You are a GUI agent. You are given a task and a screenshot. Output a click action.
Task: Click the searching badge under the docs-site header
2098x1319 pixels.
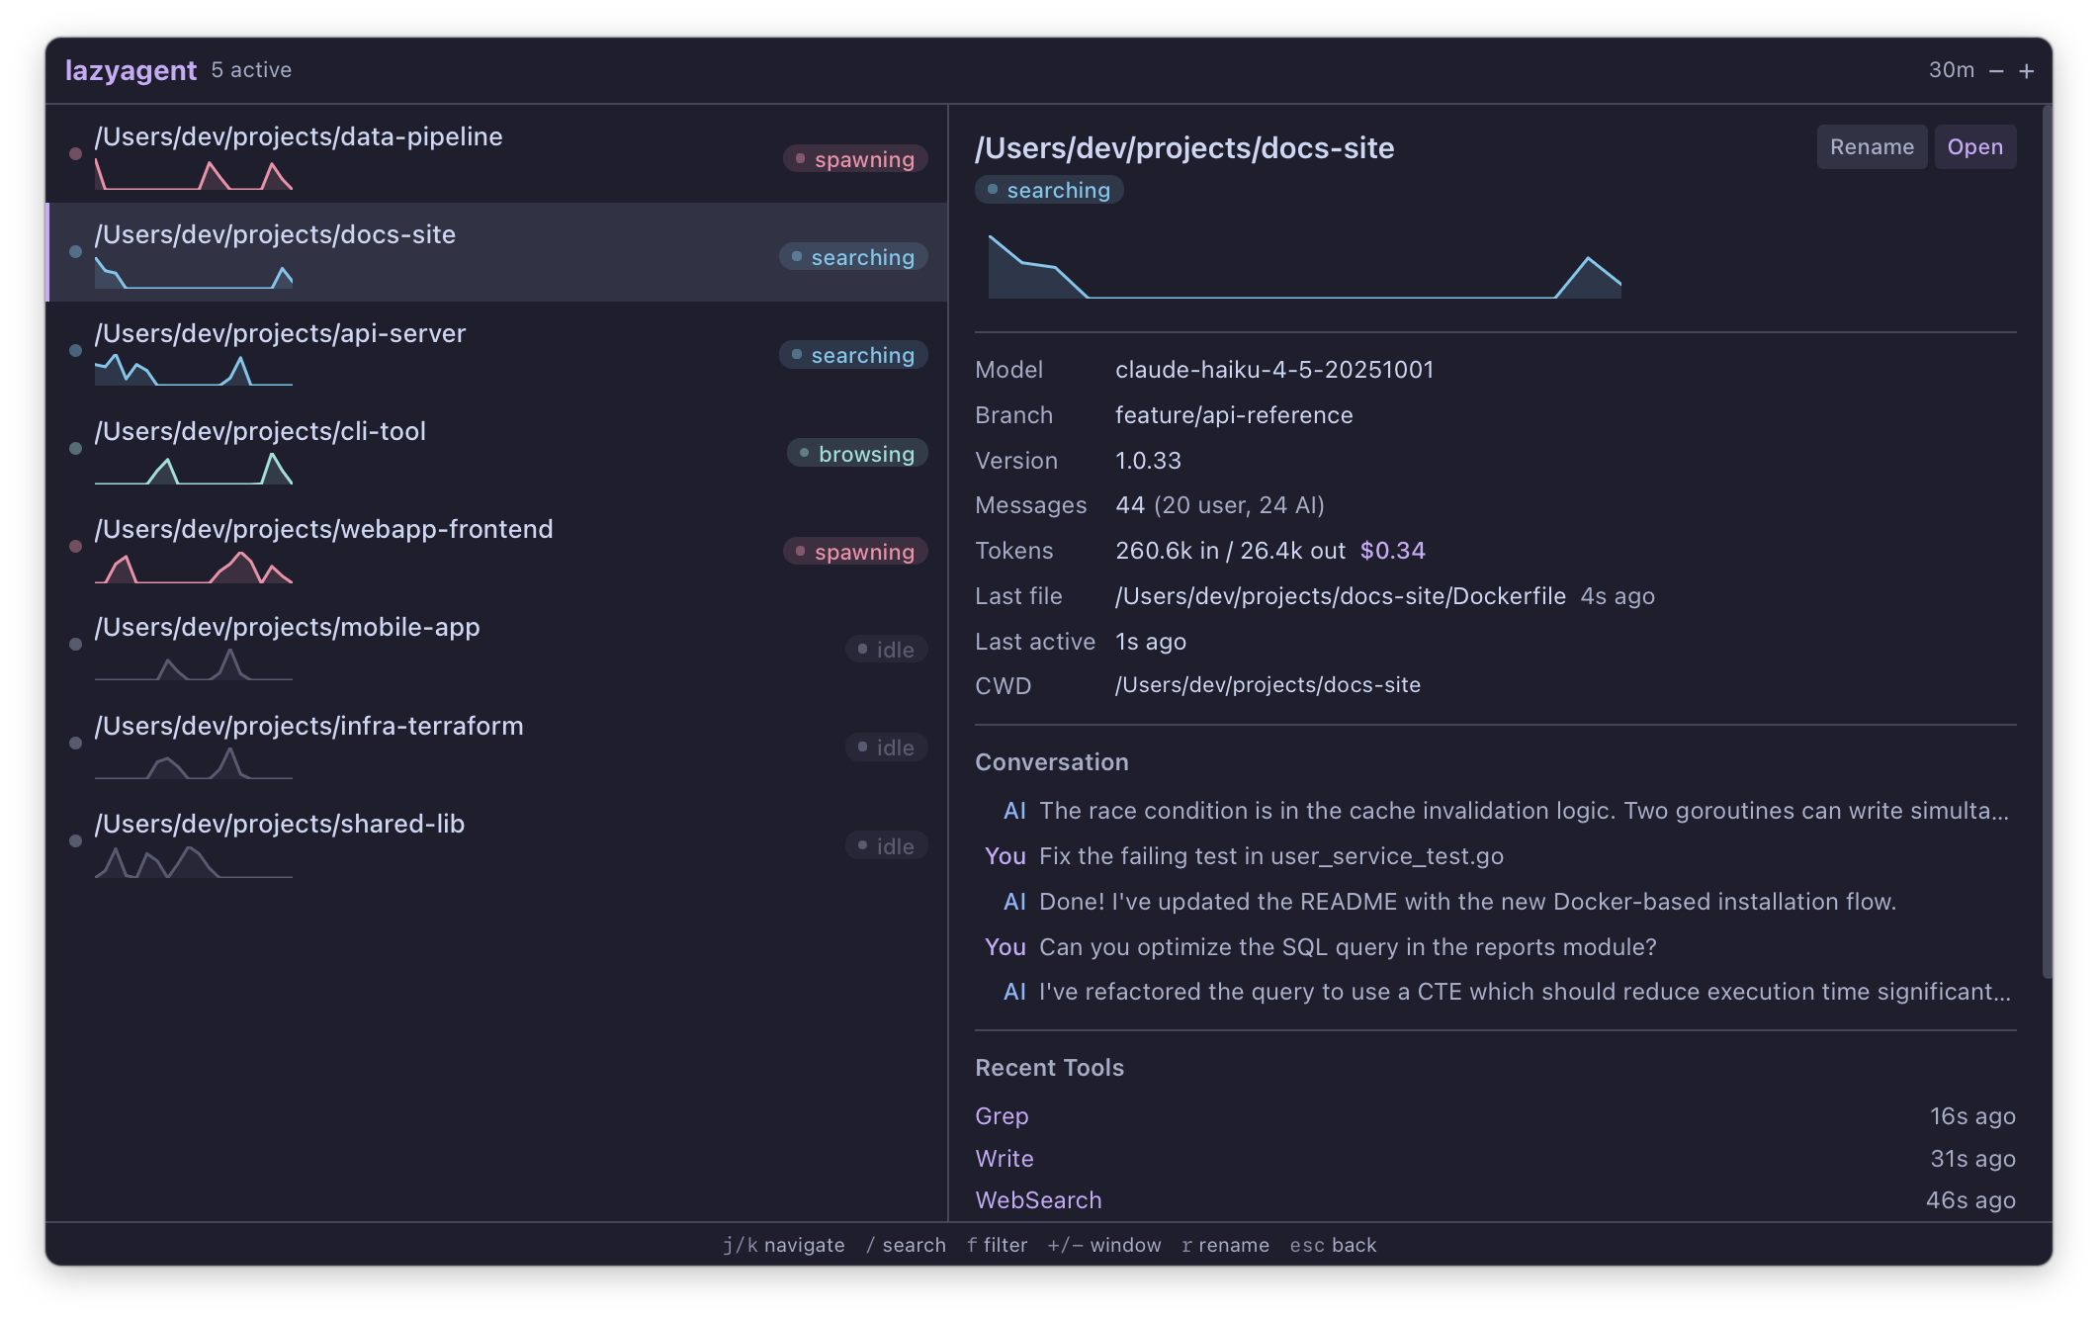point(1050,190)
